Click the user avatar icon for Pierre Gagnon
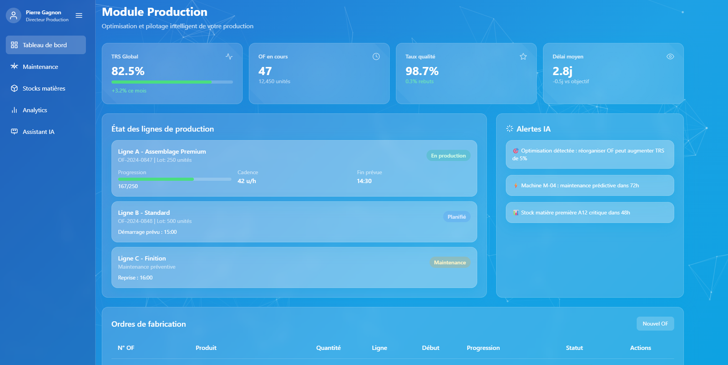This screenshot has height=365, width=728. [x=13, y=15]
